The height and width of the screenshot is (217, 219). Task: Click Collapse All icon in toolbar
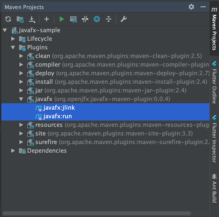pos(108,19)
